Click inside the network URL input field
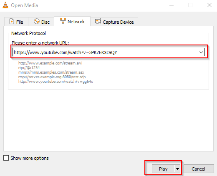Image resolution: width=217 pixels, height=176 pixels. tap(106, 52)
